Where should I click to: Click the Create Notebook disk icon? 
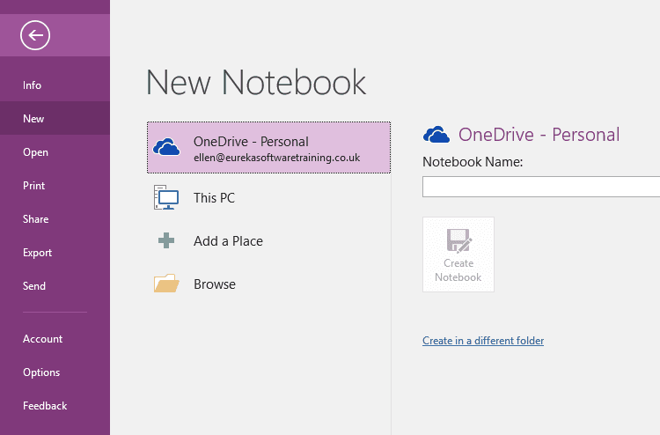tap(458, 241)
